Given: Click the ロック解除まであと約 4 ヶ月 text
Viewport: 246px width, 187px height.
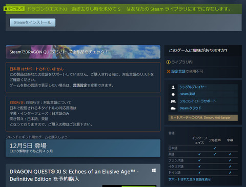Looking at the screenshot, I should point(31,151).
